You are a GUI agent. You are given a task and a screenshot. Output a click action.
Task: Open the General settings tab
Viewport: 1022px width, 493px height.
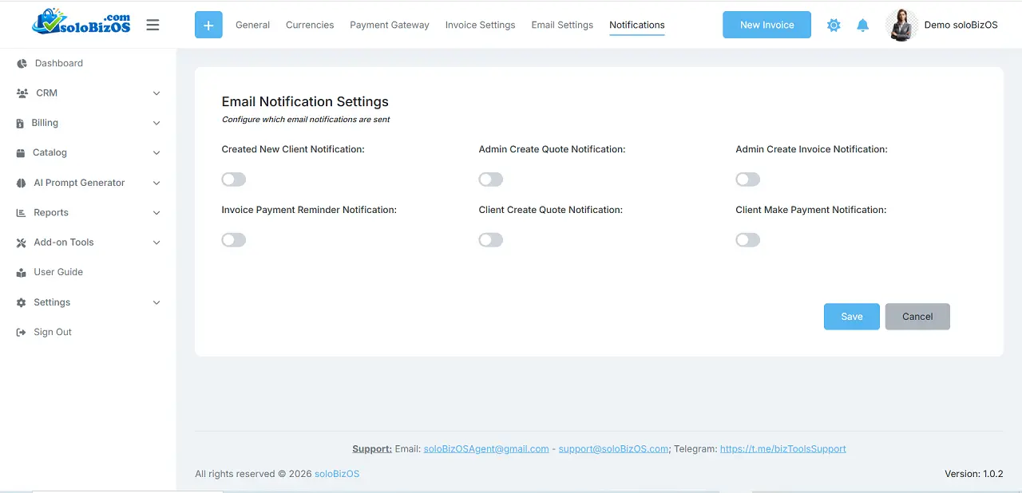pos(252,25)
